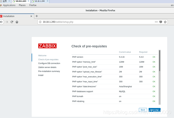Click the Pre-installation summary step

pos(49,71)
